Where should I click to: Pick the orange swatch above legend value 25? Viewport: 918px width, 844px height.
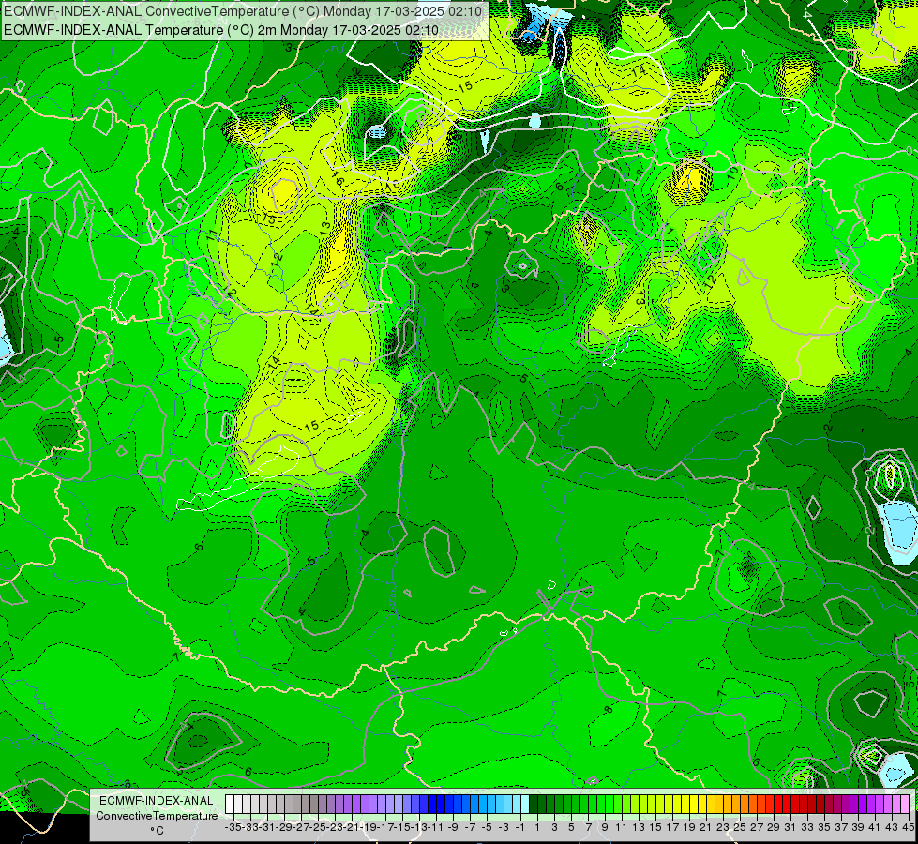pyautogui.click(x=736, y=805)
